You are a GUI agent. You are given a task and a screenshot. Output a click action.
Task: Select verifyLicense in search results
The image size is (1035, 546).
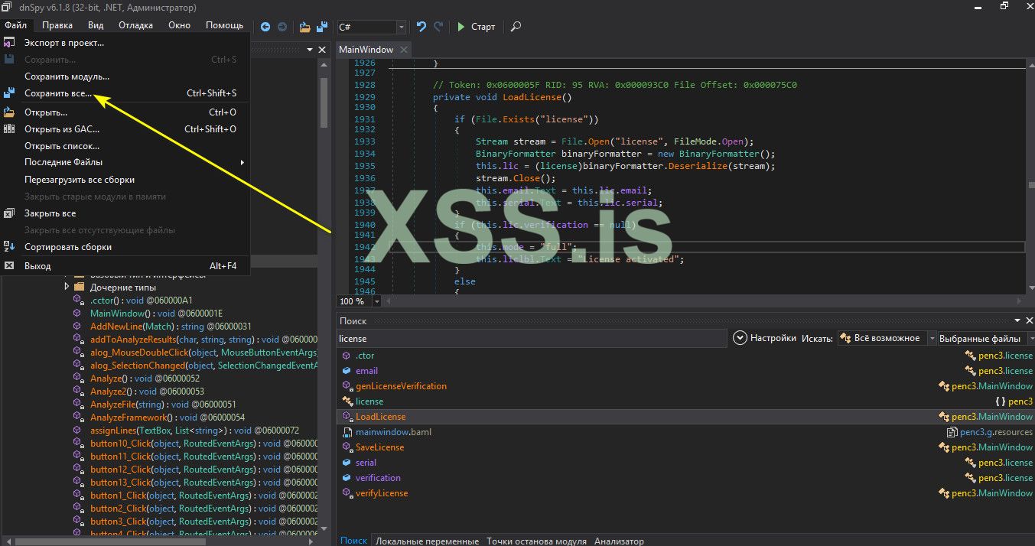click(x=382, y=493)
